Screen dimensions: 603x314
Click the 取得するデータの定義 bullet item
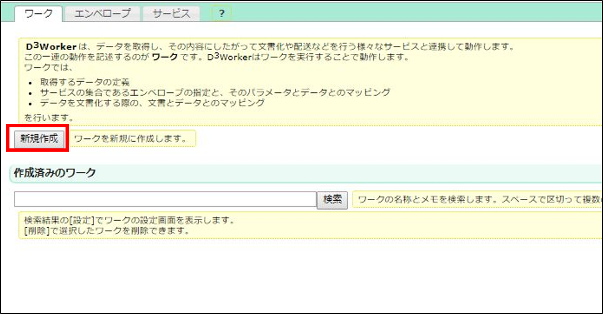pyautogui.click(x=84, y=83)
